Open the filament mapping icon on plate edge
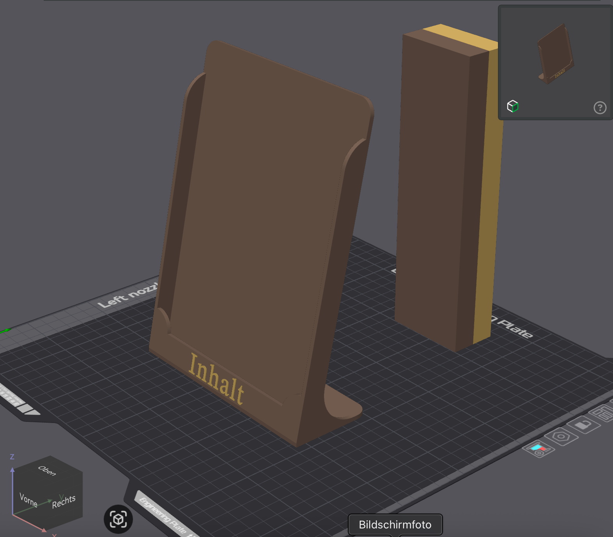This screenshot has width=613, height=537. click(539, 450)
